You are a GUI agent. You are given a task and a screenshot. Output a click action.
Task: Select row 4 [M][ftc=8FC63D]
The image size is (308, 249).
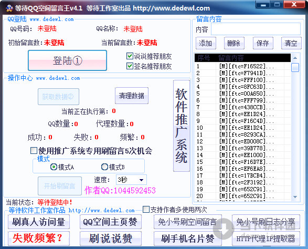(x=242, y=87)
